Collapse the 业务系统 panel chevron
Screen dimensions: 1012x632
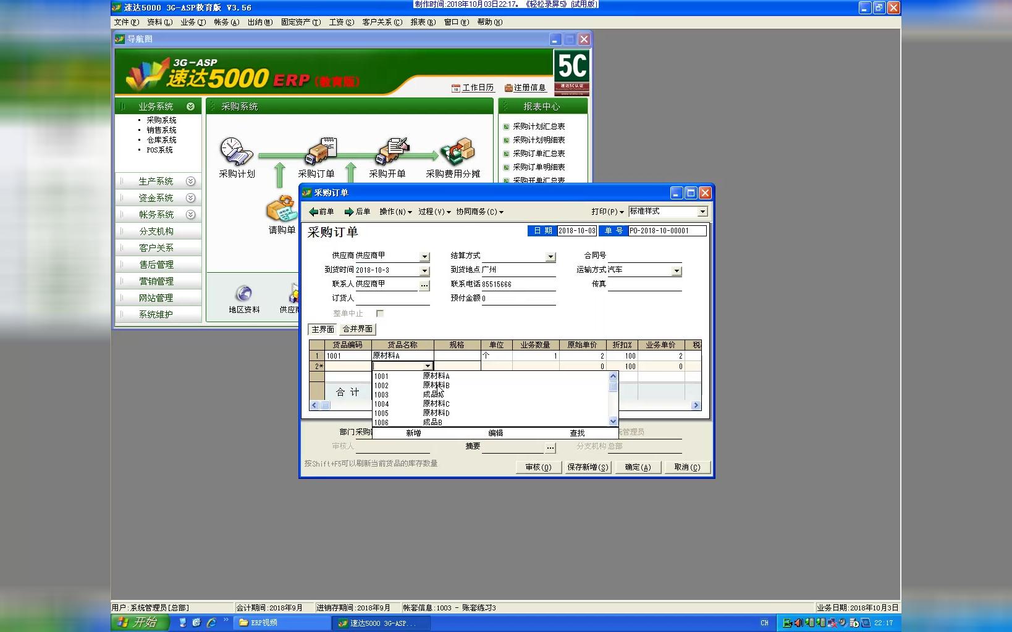pos(190,107)
